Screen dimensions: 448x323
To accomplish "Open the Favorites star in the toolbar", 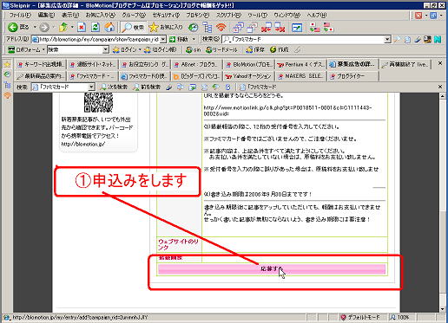I will 165,28.
